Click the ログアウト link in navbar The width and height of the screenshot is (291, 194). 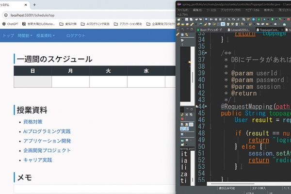click(76, 36)
